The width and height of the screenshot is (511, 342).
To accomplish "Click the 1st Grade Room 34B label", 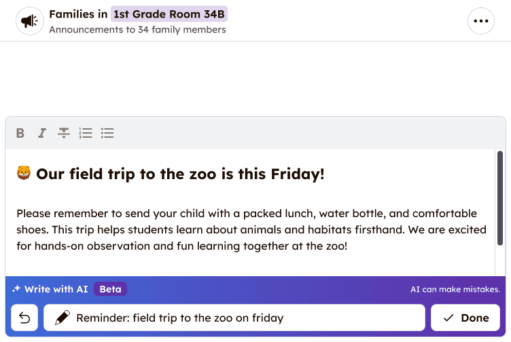I will (x=169, y=14).
